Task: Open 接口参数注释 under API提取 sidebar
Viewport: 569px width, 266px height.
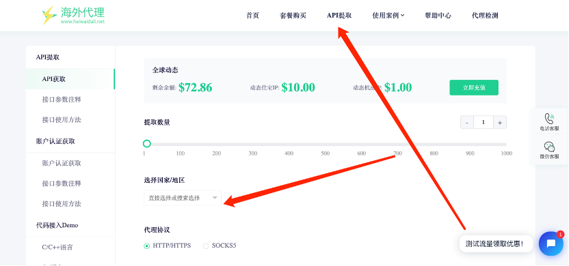Action: (x=62, y=99)
